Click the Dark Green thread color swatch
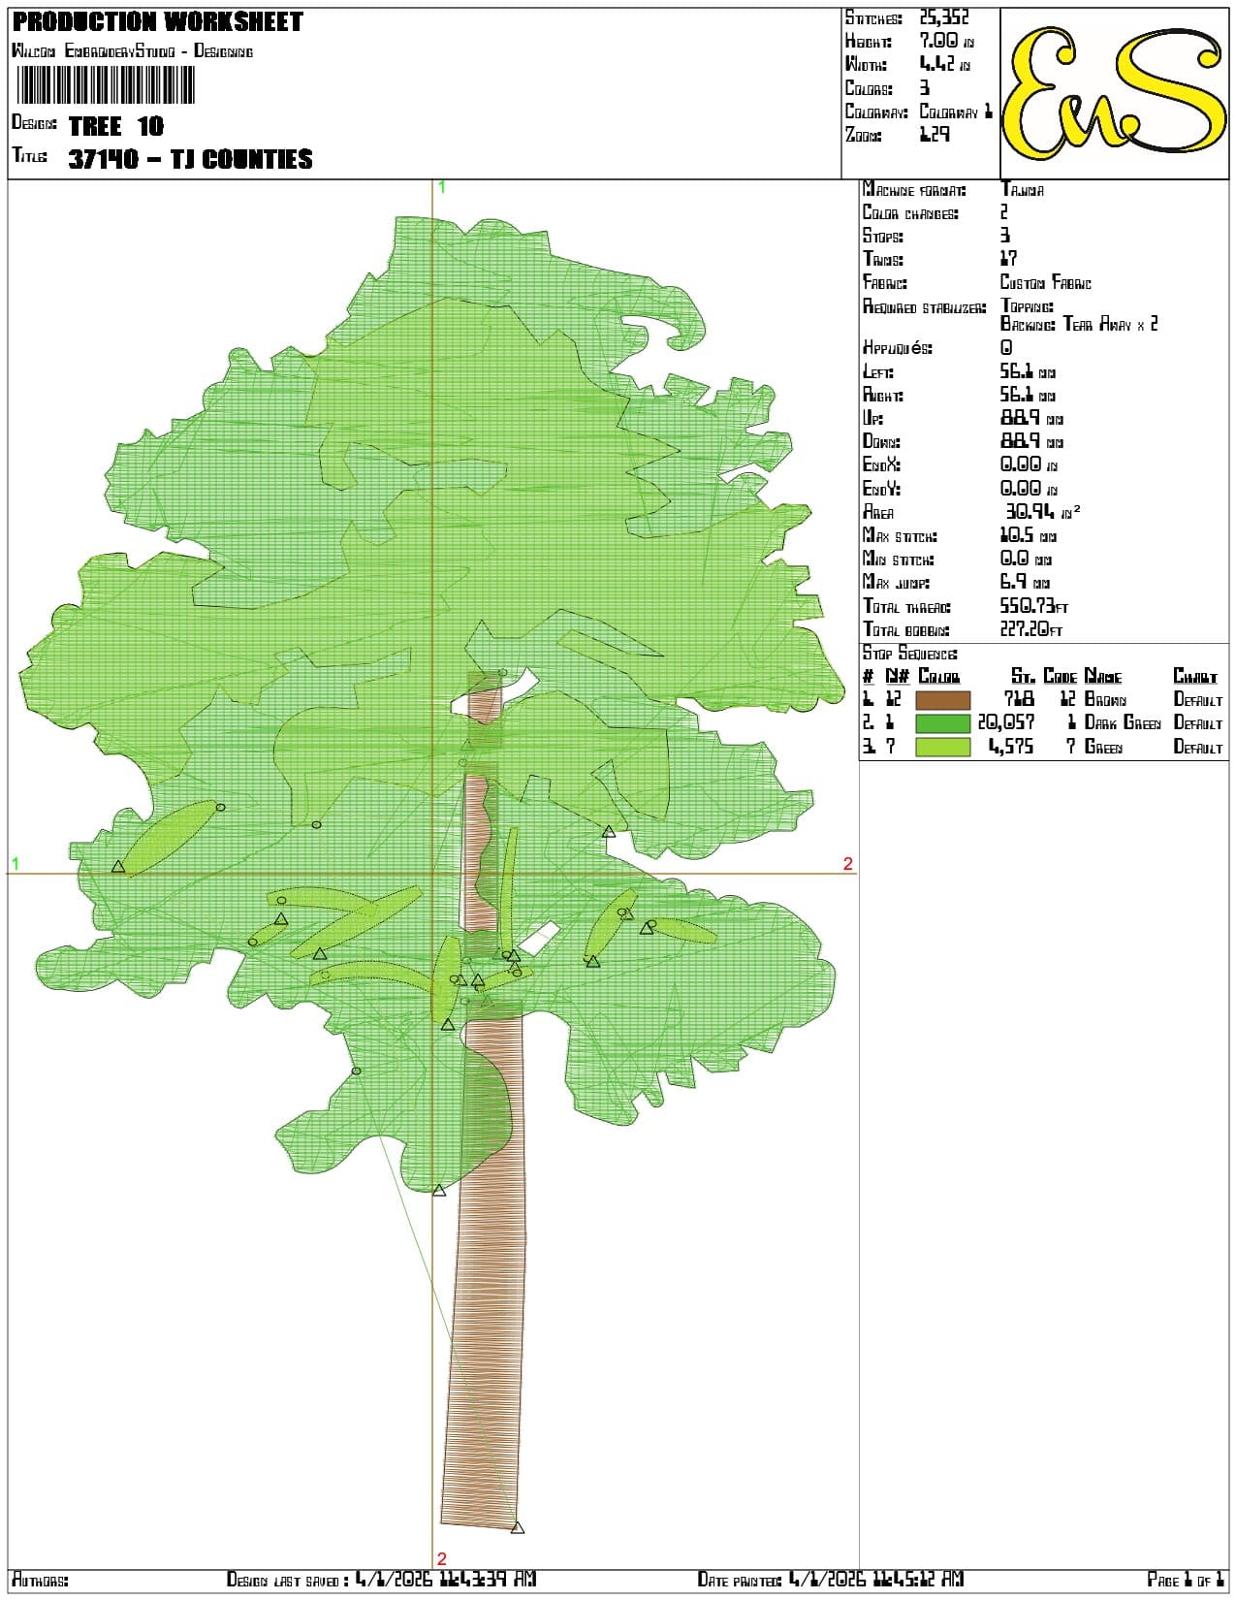The width and height of the screenshot is (1236, 1600). click(x=942, y=723)
